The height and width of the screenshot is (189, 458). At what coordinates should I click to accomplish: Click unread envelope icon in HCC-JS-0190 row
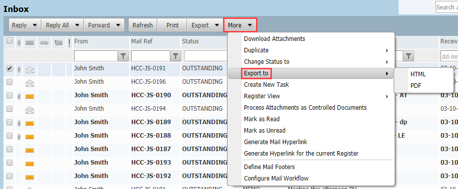click(29, 96)
